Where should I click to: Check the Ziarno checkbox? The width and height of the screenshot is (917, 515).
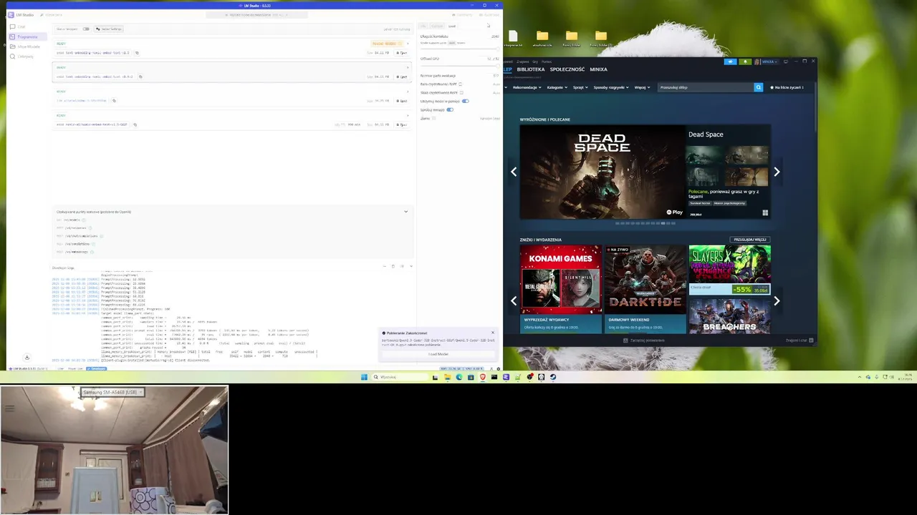[434, 118]
